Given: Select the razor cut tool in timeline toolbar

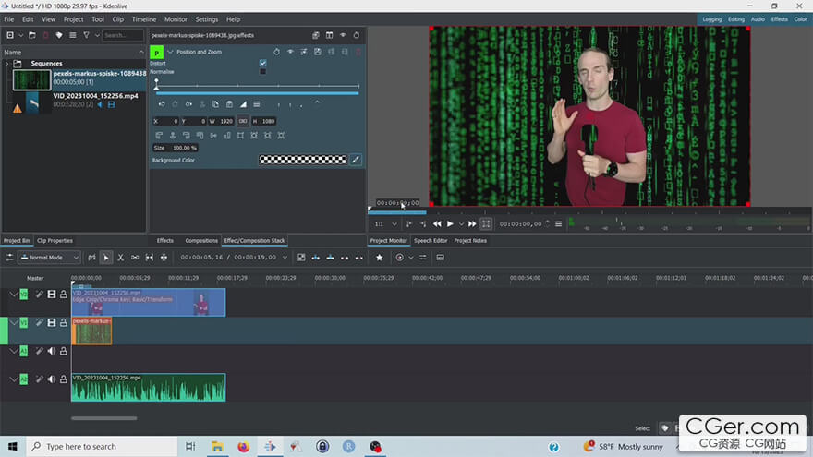Looking at the screenshot, I should [x=120, y=258].
